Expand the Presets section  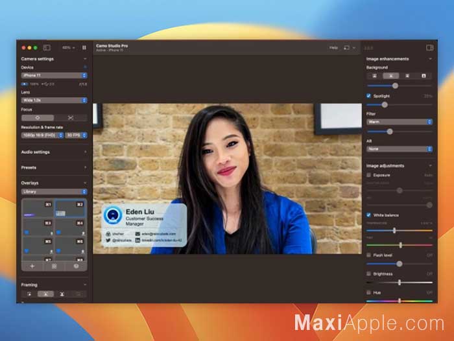[54, 167]
